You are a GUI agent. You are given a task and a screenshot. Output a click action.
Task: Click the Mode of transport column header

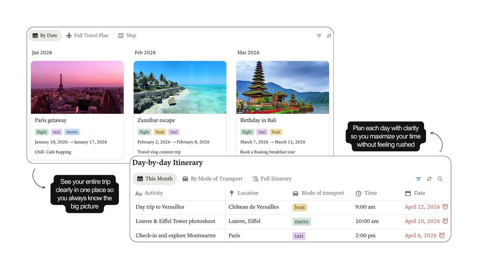point(318,193)
